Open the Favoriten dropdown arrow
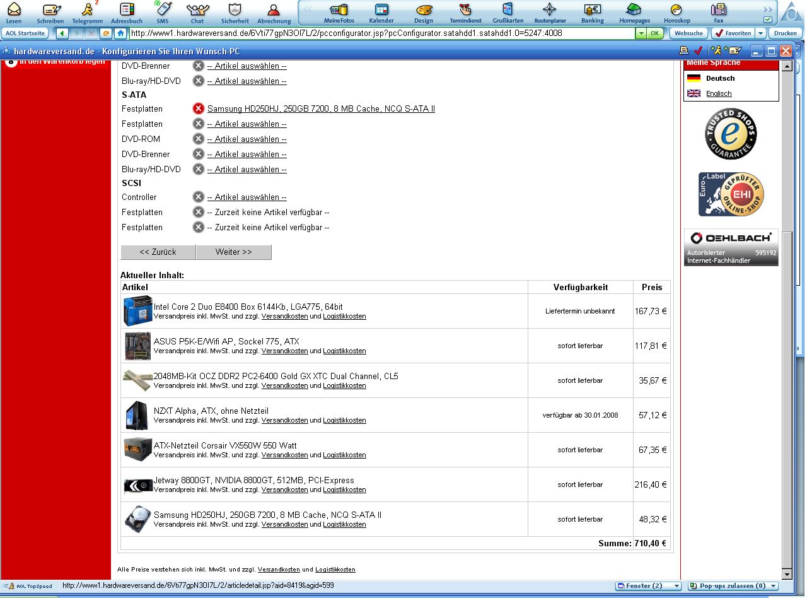This screenshot has height=598, width=807. click(760, 33)
